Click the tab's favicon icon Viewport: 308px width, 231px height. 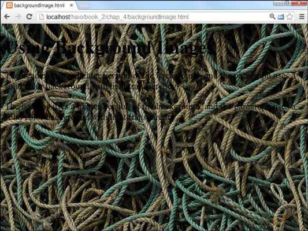coord(9,5)
